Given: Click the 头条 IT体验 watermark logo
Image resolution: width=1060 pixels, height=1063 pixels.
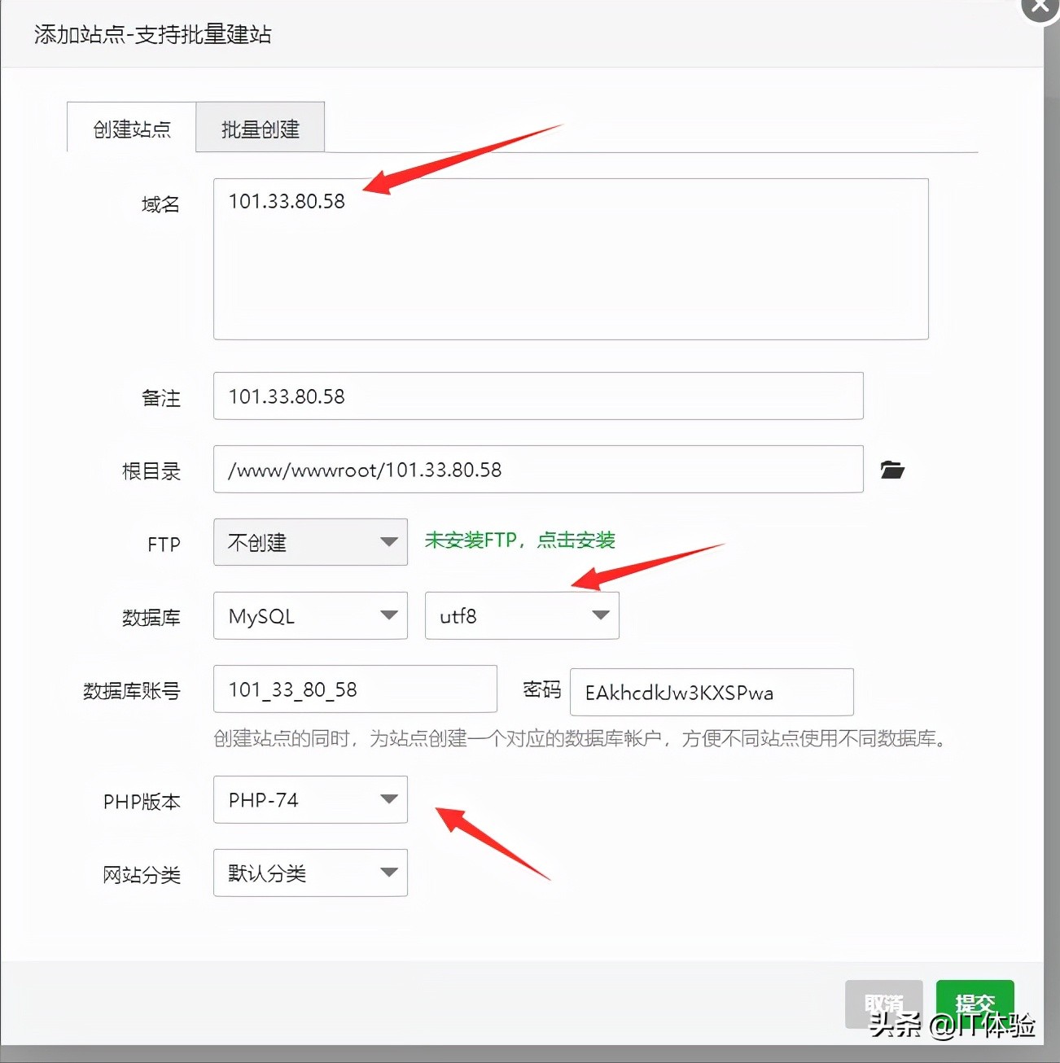Looking at the screenshot, I should point(953,1024).
